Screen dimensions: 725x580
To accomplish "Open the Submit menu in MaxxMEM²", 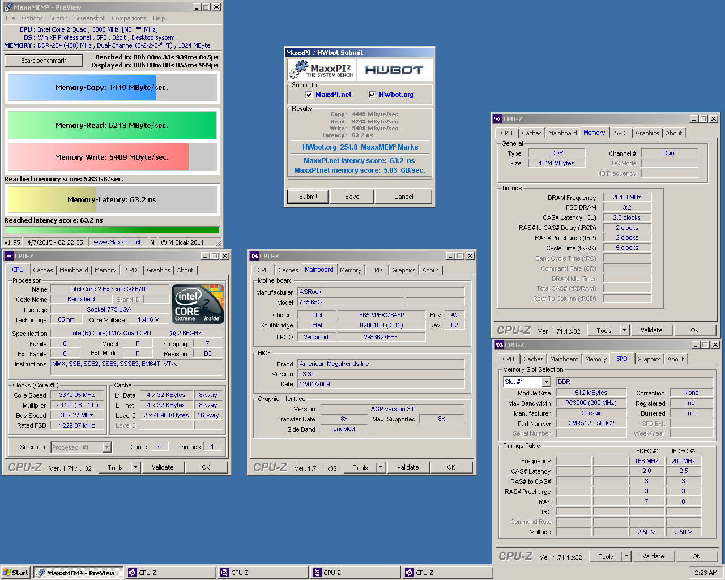I will coord(58,18).
